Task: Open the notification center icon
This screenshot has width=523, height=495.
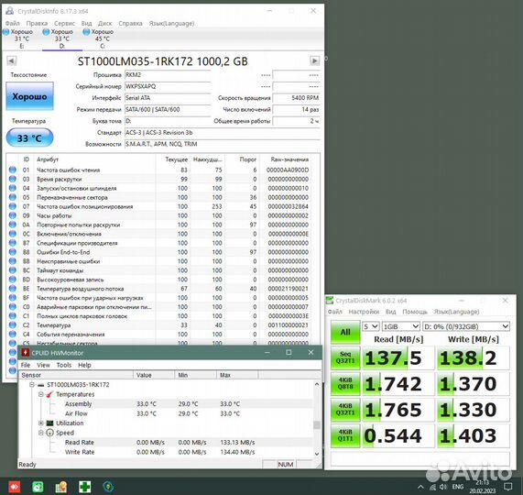Action: pos(507,487)
